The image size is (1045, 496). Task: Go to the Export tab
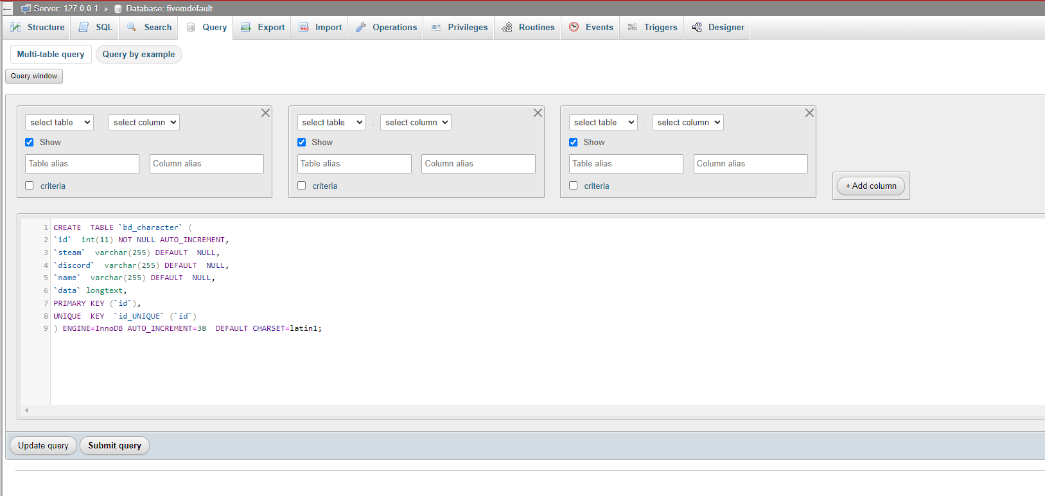point(262,27)
